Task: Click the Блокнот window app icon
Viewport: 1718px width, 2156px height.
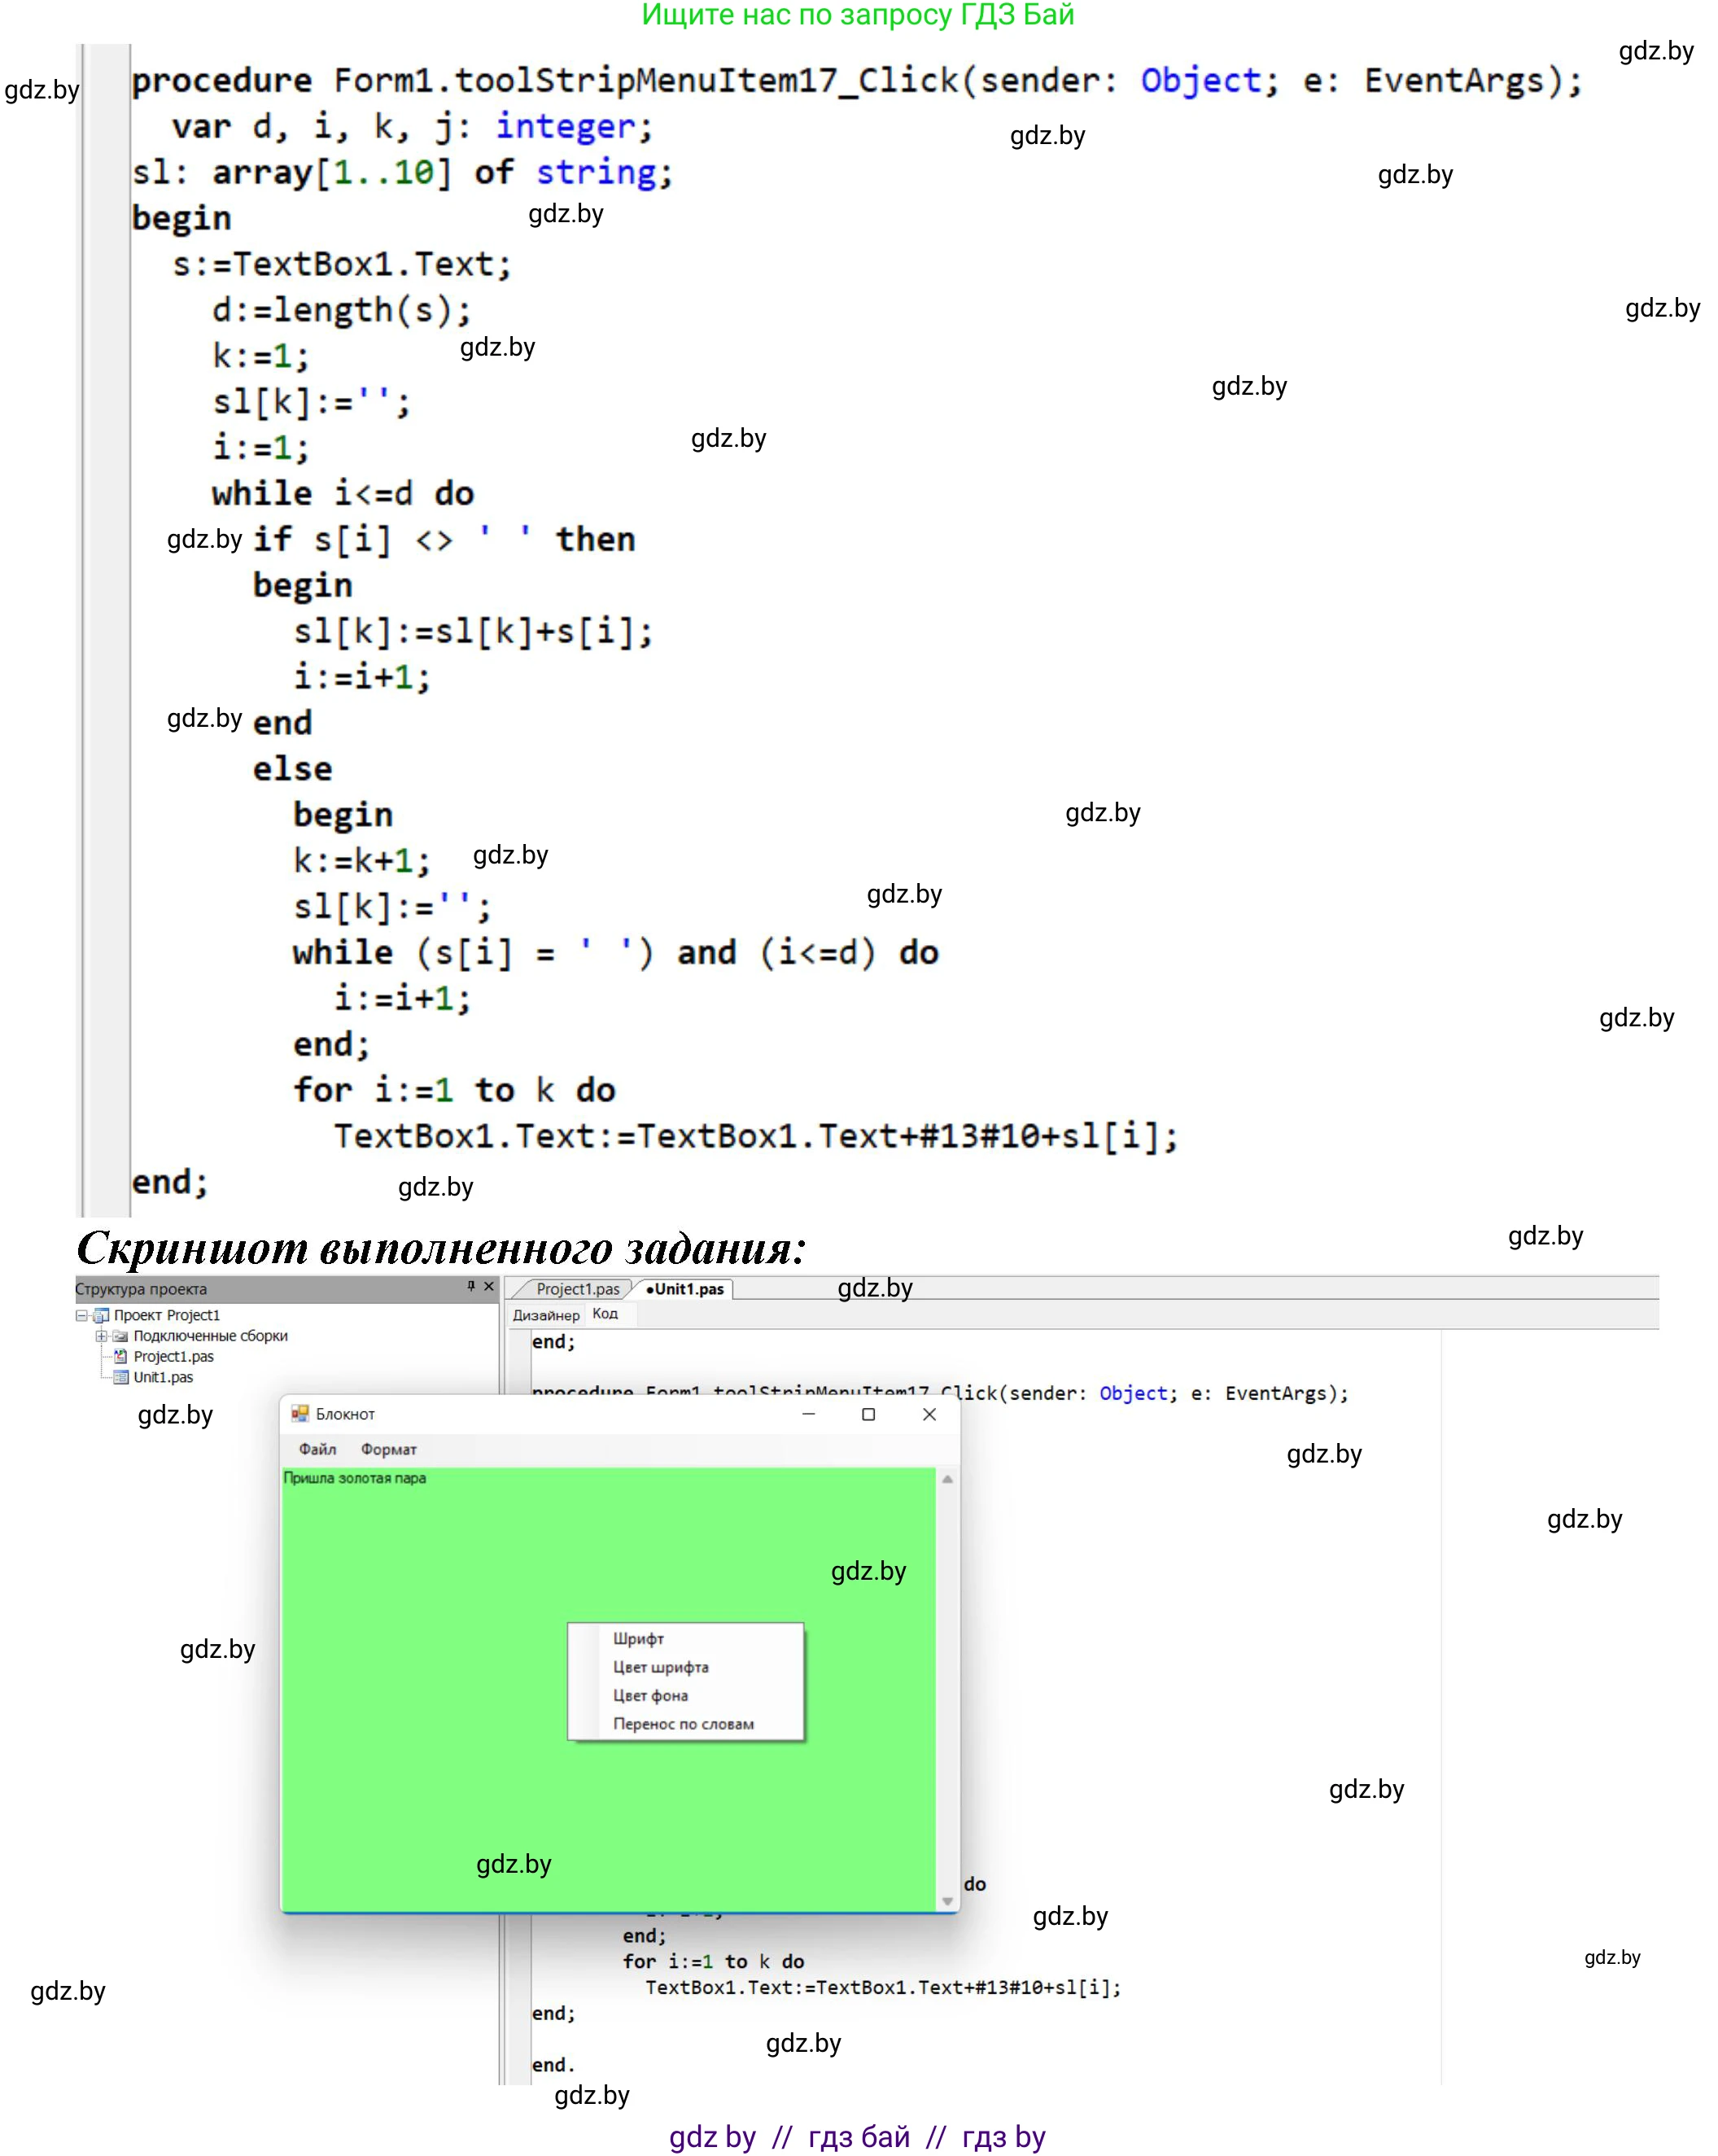Action: point(300,1413)
